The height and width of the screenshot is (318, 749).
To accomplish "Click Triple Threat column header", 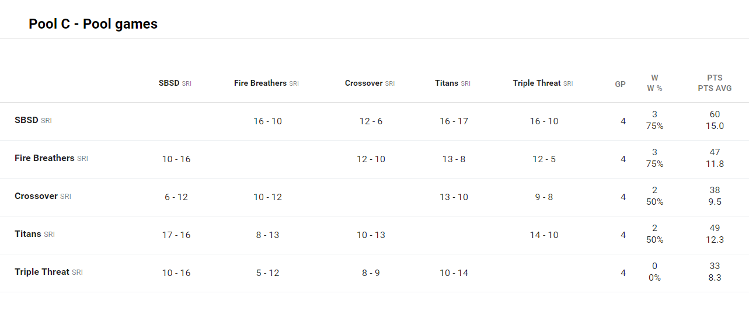I will [x=537, y=83].
